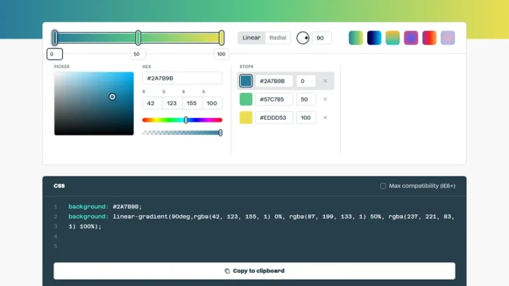The height and width of the screenshot is (286, 509).
Task: Click the angle dial control
Action: coord(303,38)
